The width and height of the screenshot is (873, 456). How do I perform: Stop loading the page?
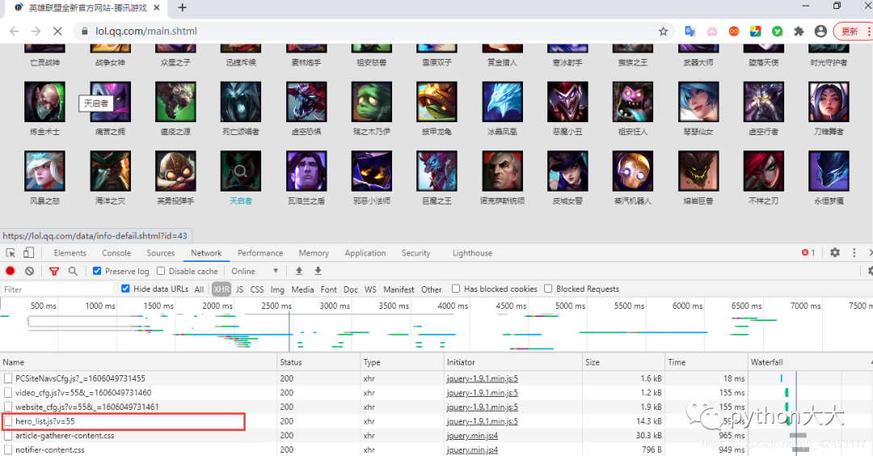pos(57,32)
